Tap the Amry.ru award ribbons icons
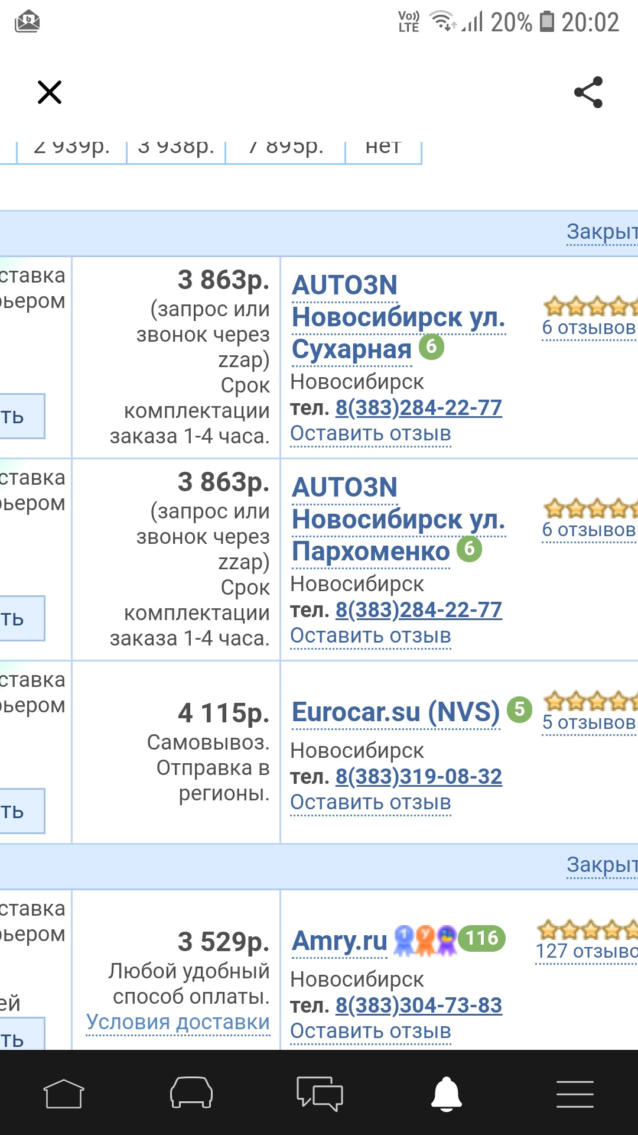Screen dimensions: 638x1135 [x=425, y=941]
